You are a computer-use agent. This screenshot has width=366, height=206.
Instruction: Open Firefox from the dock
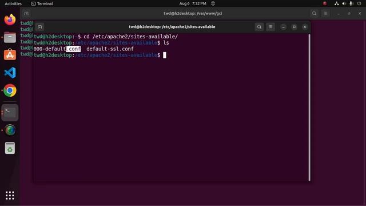coord(10,19)
